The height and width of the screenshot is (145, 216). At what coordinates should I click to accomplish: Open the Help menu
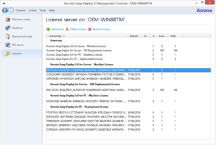coord(52,11)
